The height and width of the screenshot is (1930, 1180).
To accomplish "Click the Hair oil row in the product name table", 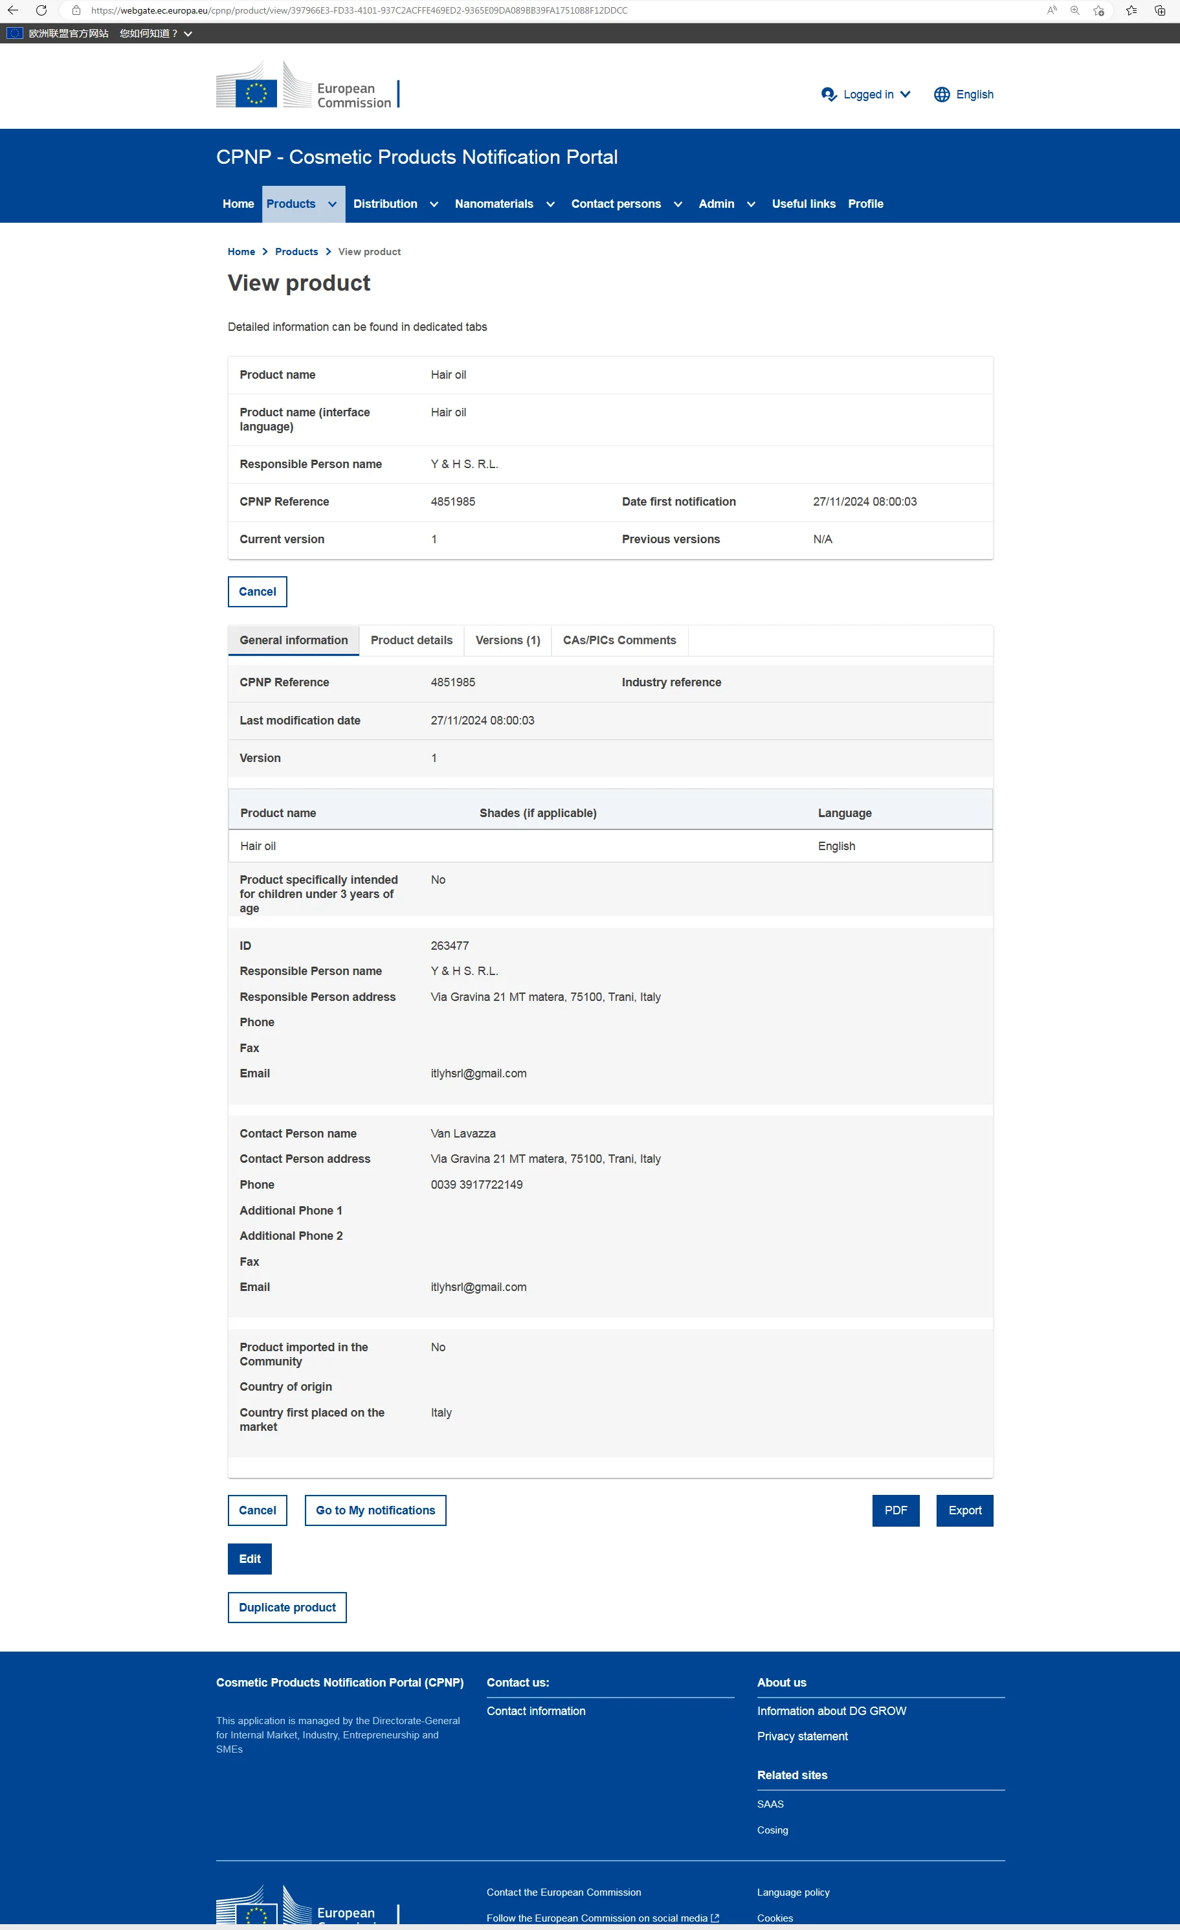I will [x=610, y=846].
